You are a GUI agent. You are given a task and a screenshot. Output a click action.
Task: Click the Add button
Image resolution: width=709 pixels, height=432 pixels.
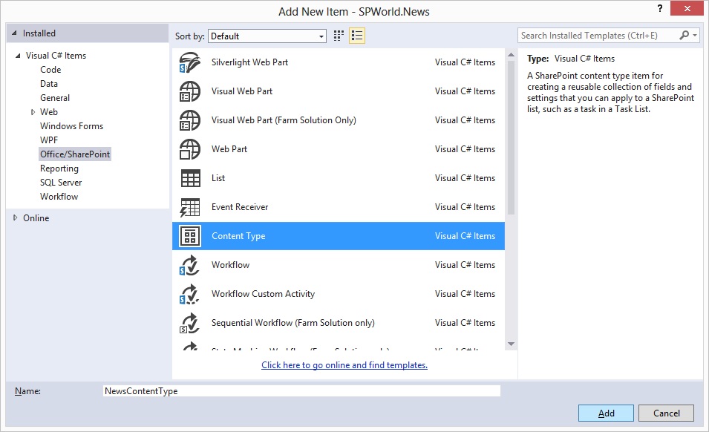coord(606,413)
